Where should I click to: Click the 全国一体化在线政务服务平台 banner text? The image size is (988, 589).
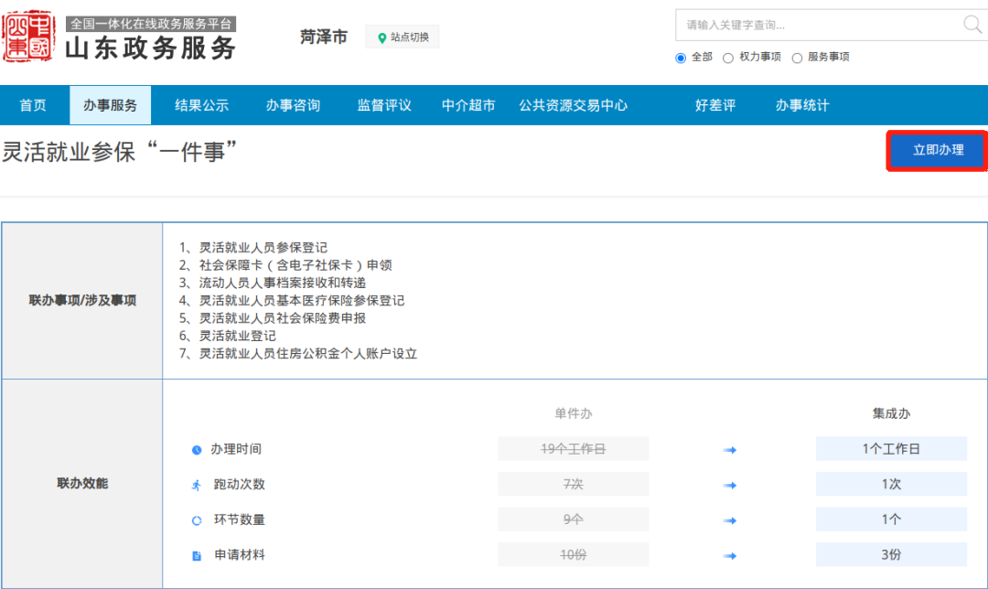point(151,24)
